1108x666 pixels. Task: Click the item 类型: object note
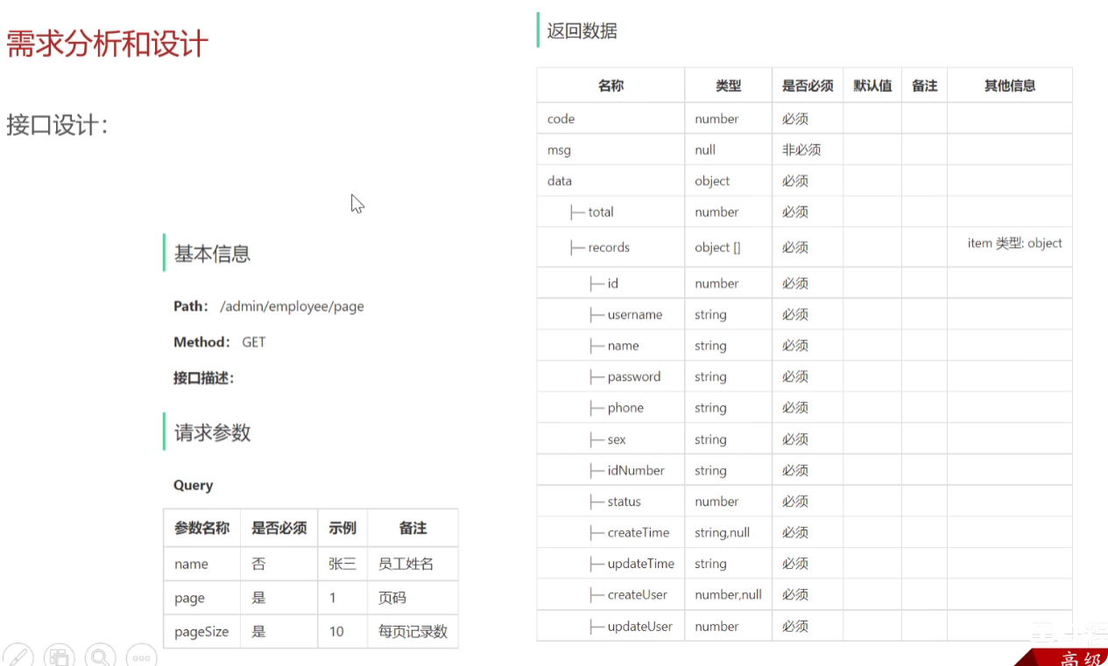pos(1014,243)
